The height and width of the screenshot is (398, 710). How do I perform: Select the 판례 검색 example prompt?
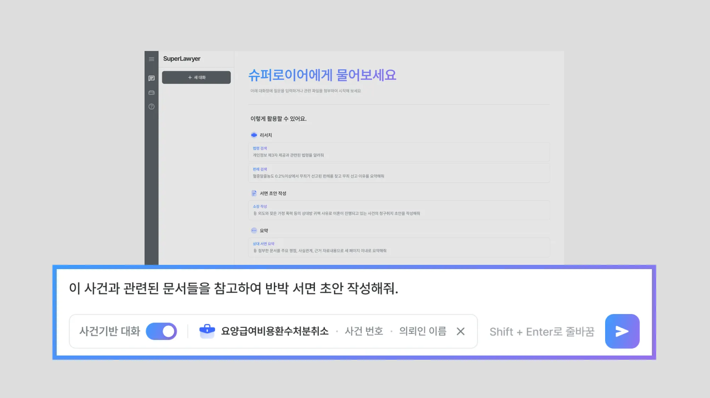coord(399,173)
